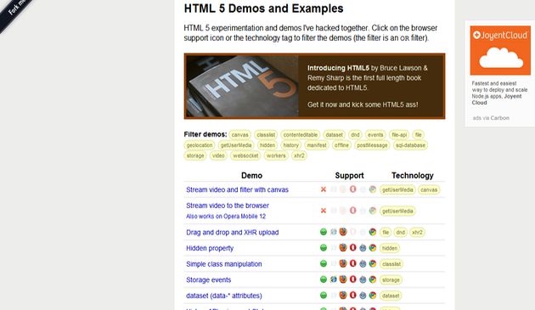
Task: Toggle the canvas tag in Filter demos
Action: click(239, 135)
